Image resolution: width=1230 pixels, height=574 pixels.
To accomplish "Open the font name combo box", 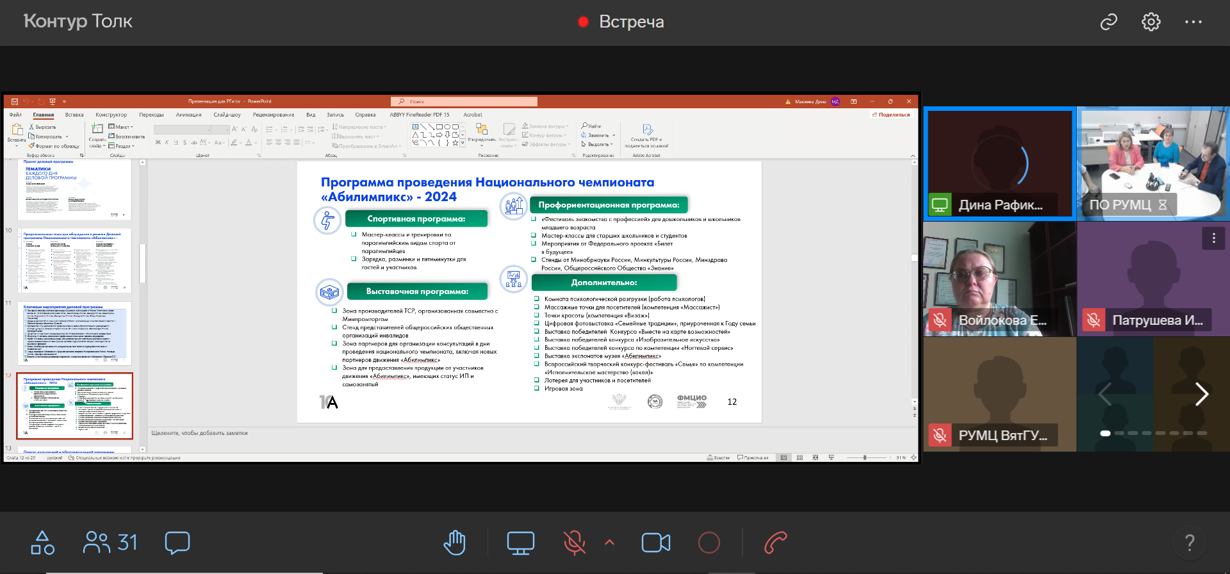I will coord(182,129).
